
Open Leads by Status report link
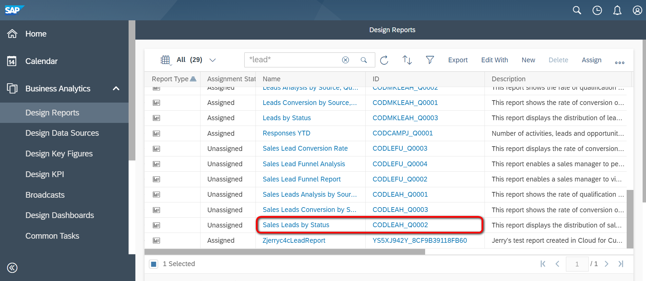tap(287, 118)
